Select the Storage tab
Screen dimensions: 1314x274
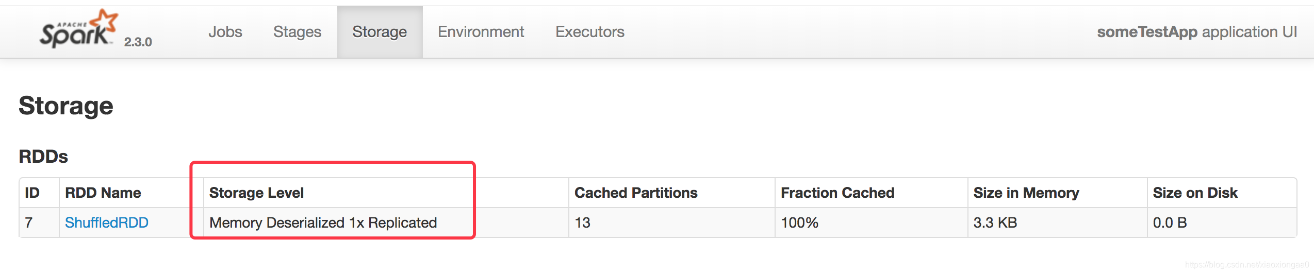380,32
